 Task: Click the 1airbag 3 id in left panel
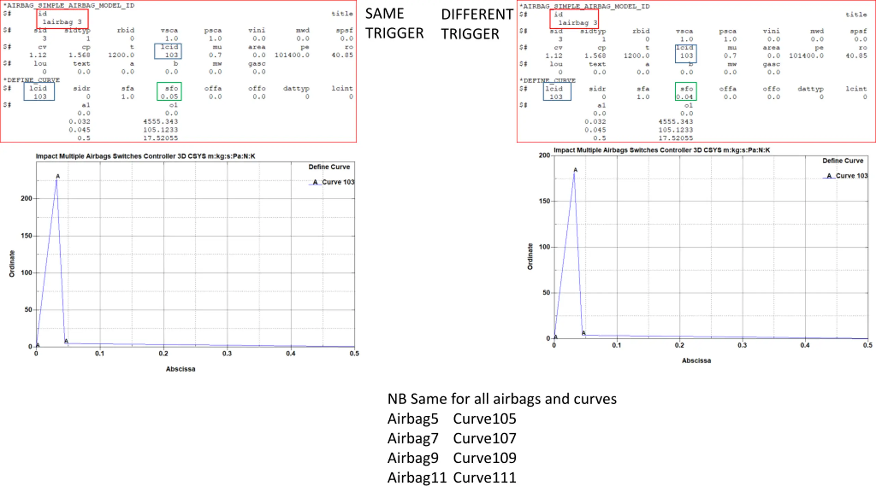point(62,22)
